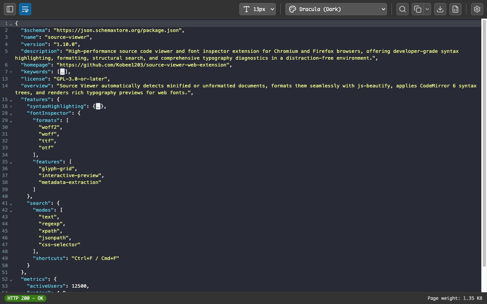Viewport: 487px width, 304px height.
Task: Collapse the "search" object on line 41
Action: (x=11, y=203)
